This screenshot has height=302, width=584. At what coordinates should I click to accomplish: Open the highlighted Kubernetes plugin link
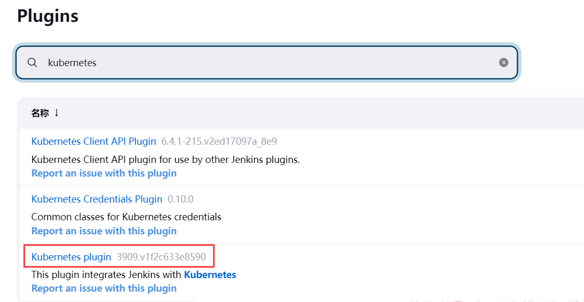tap(71, 257)
